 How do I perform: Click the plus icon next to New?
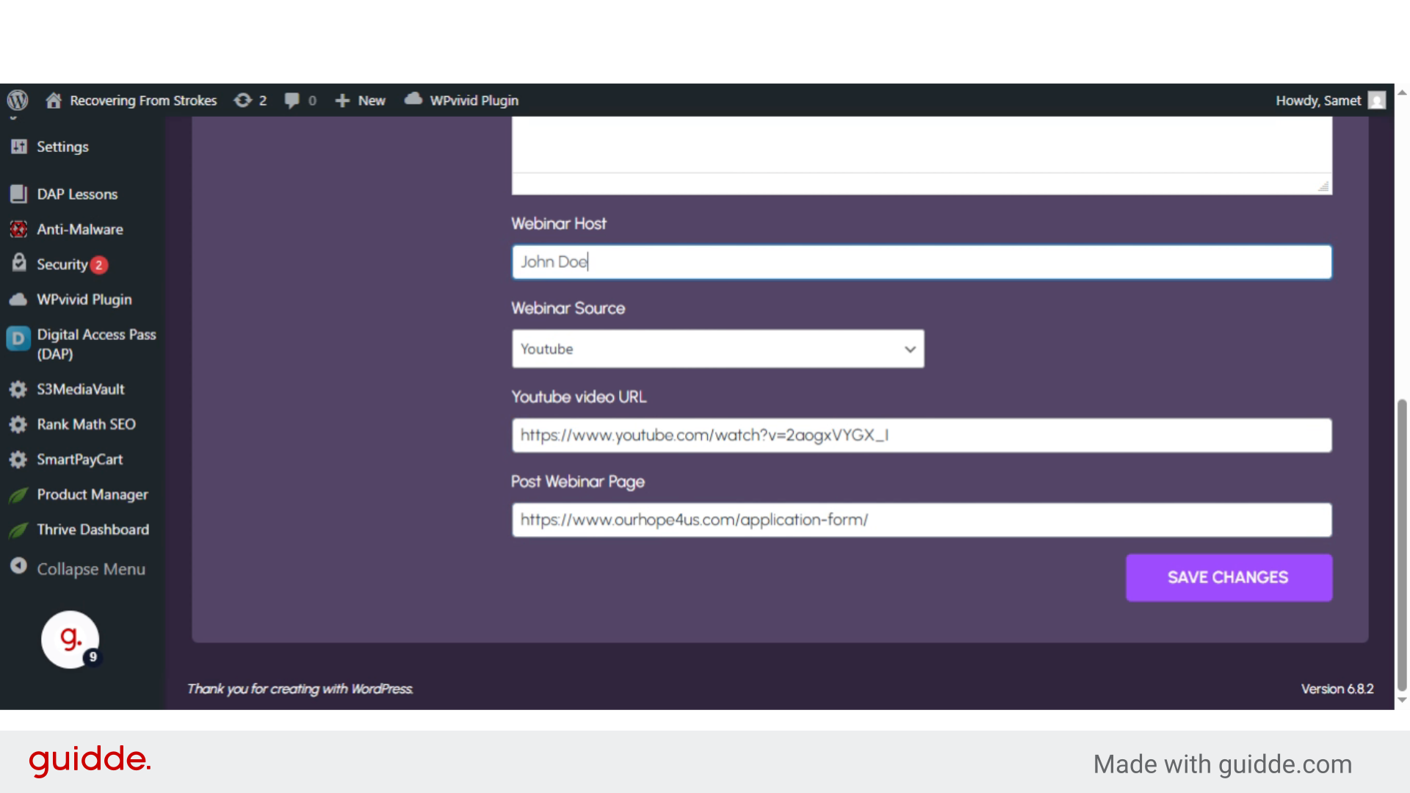342,101
